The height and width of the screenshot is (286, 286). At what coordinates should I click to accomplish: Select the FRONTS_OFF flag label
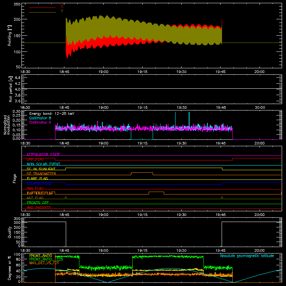[38, 203]
